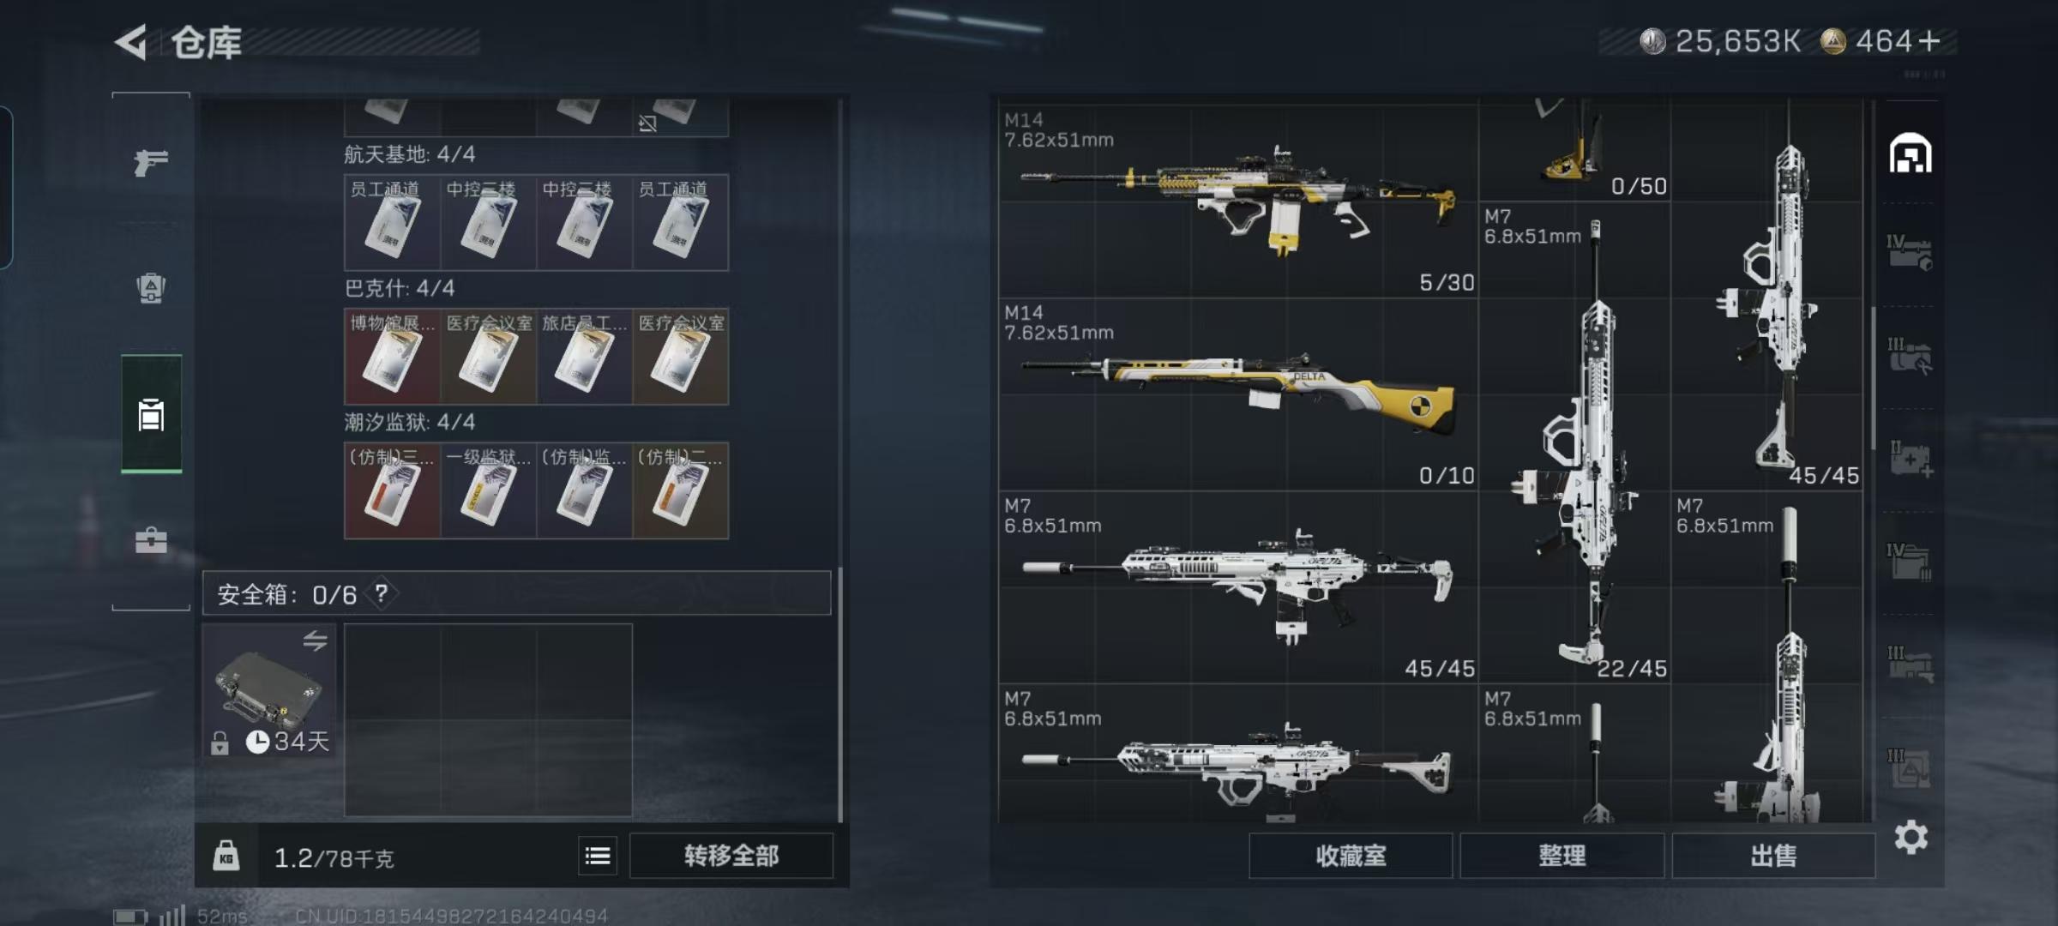Click the Organize (整理) button
The image size is (2058, 926).
pos(1562,856)
